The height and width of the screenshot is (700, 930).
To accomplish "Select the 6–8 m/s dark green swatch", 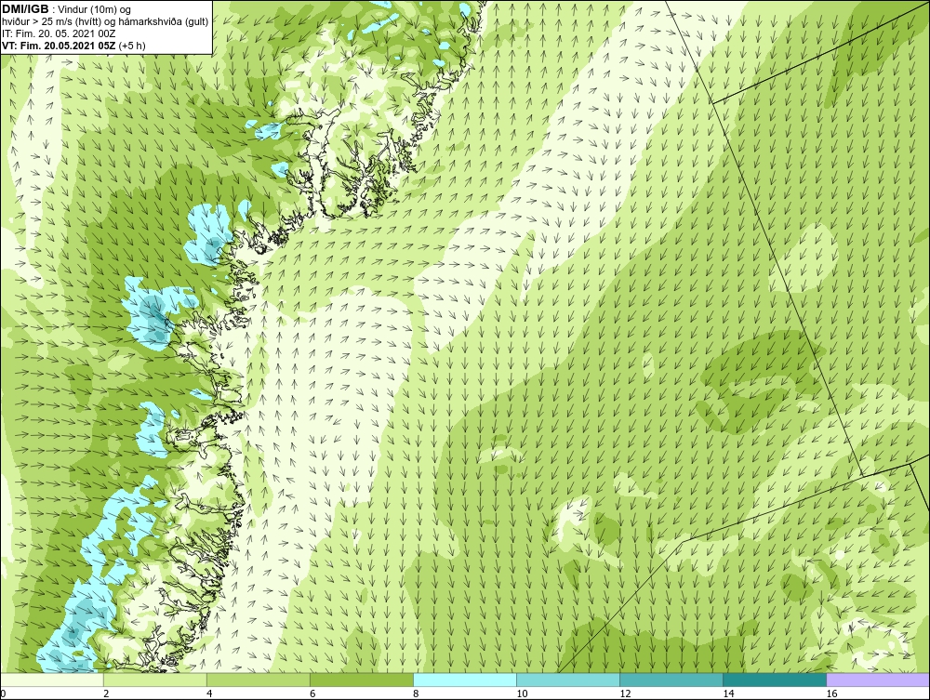I will (x=361, y=680).
